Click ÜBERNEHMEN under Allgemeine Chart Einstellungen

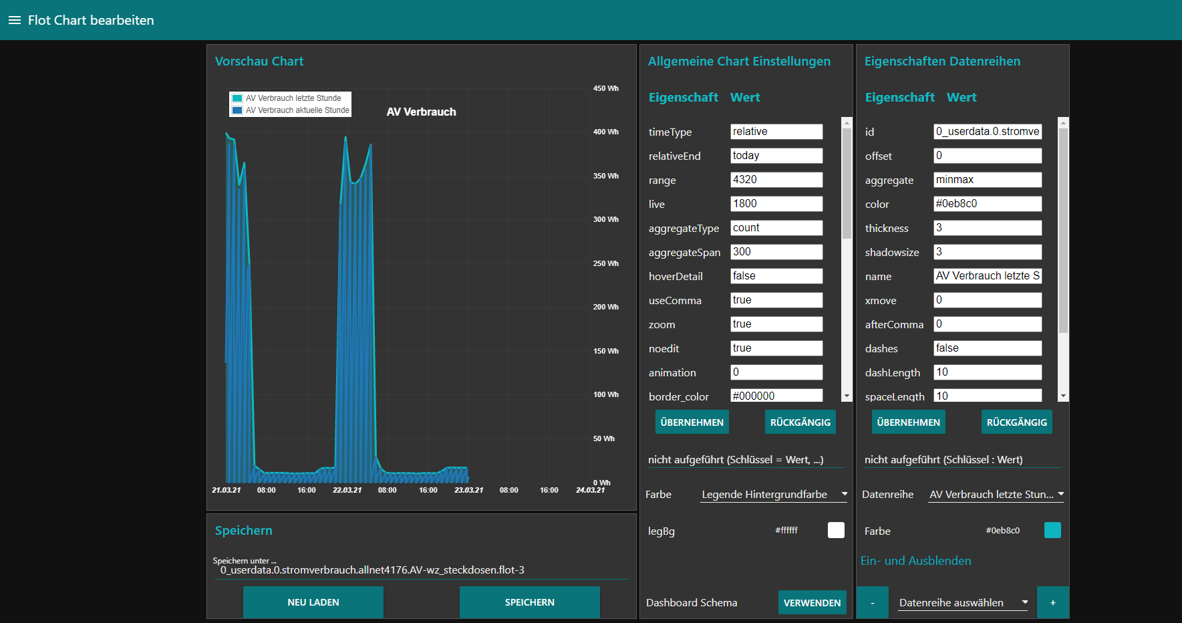[x=692, y=422]
